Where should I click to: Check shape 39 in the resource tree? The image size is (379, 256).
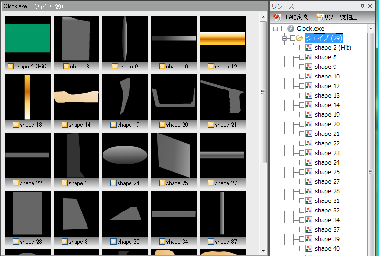click(x=302, y=239)
